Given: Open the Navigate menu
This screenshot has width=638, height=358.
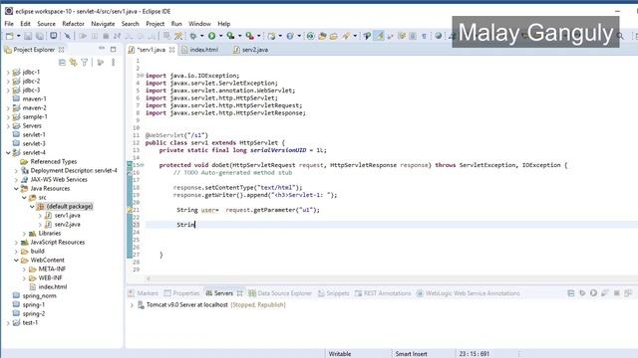Looking at the screenshot, I should tap(103, 24).
